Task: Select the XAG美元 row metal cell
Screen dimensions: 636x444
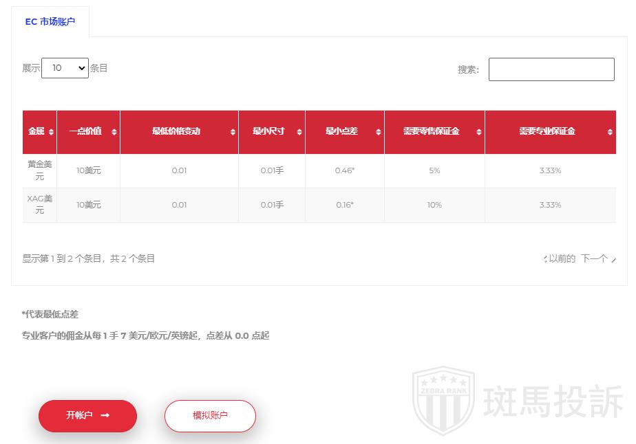Action: coord(39,205)
